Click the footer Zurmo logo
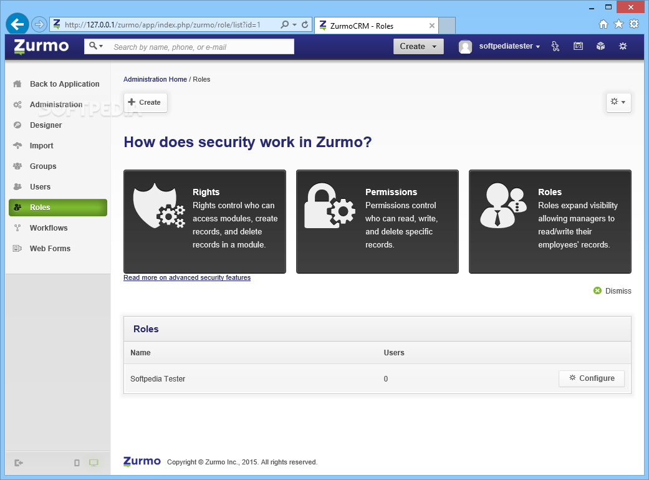 [142, 461]
